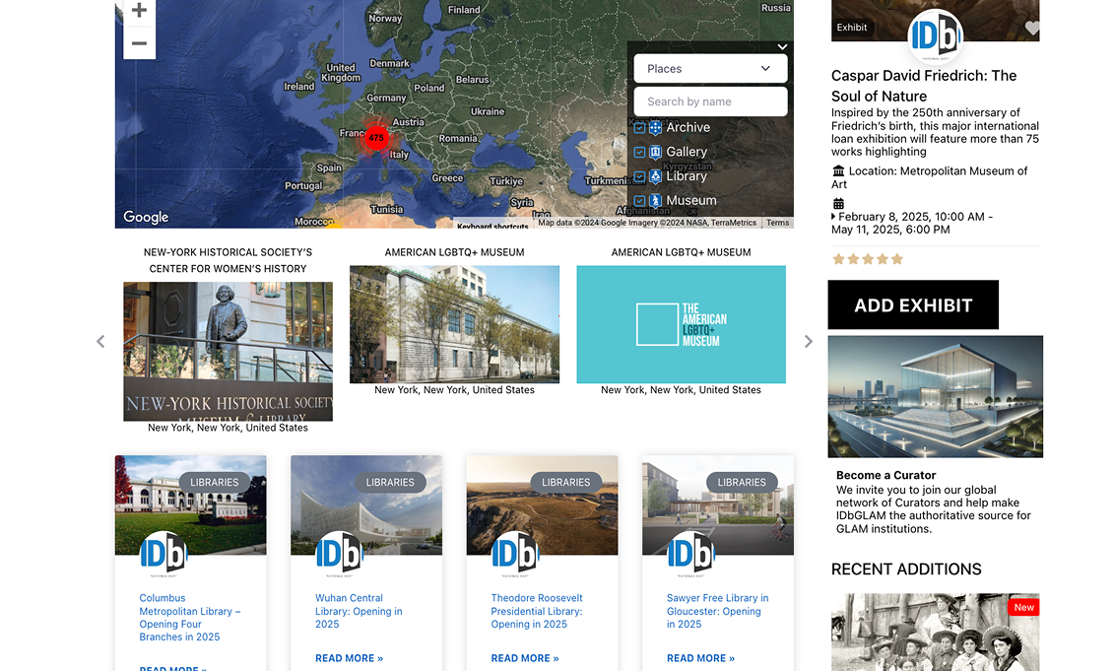1114x671 pixels.
Task: Collapse the map filter panel chevron
Action: pyautogui.click(x=782, y=47)
